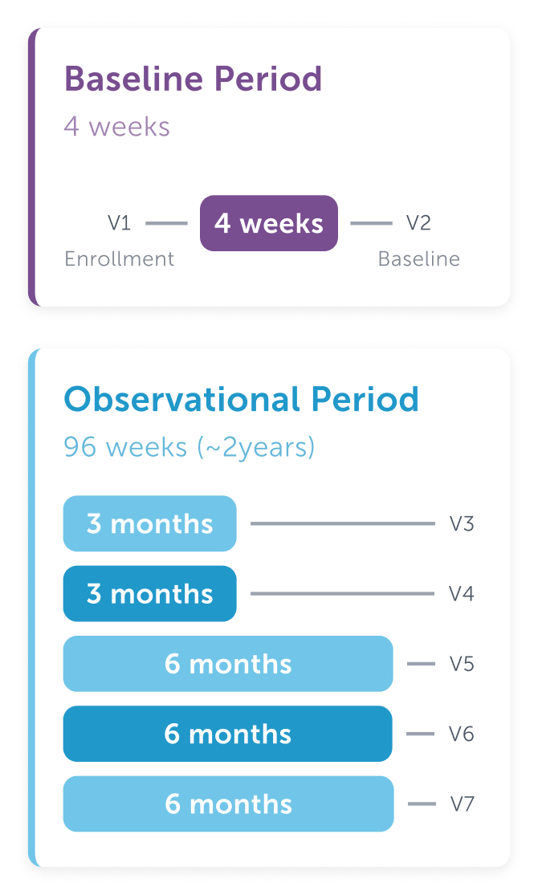The width and height of the screenshot is (538, 895).
Task: Click the light blue "3 months" bar
Action: click(150, 523)
